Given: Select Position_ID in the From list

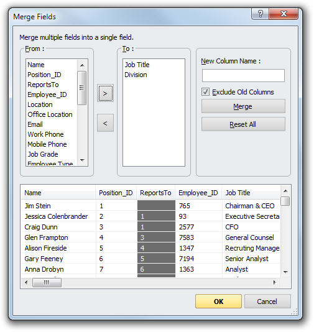Looking at the screenshot, I should point(44,75).
